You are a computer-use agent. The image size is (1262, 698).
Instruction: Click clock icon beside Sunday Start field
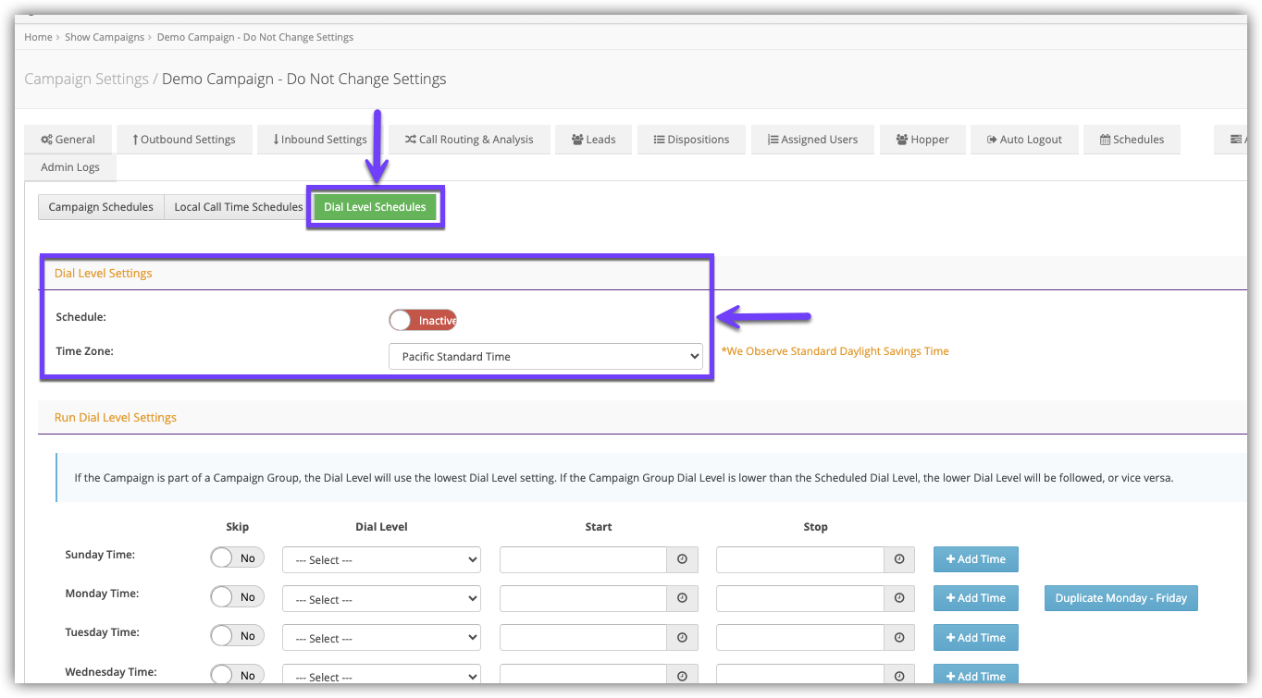pos(682,560)
